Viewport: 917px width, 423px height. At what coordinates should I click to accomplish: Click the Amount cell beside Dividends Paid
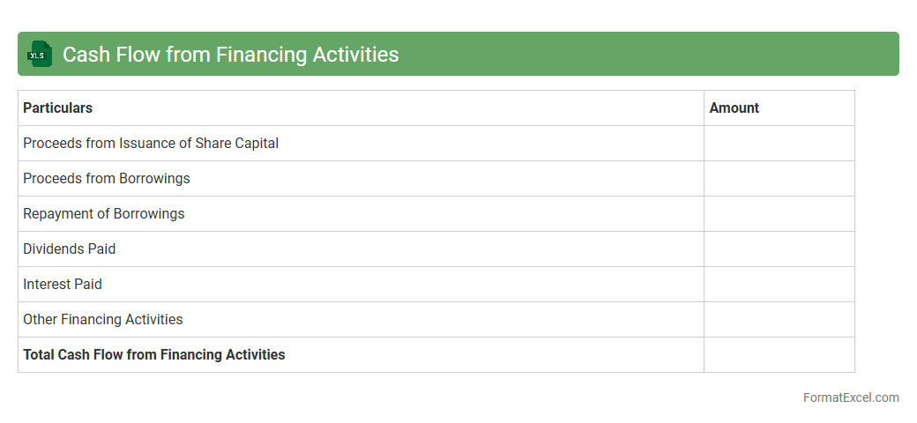pyautogui.click(x=779, y=249)
